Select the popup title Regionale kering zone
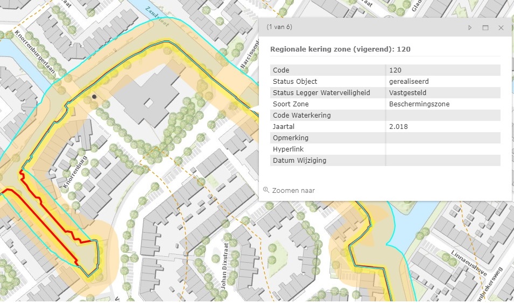The width and height of the screenshot is (514, 303). 340,49
